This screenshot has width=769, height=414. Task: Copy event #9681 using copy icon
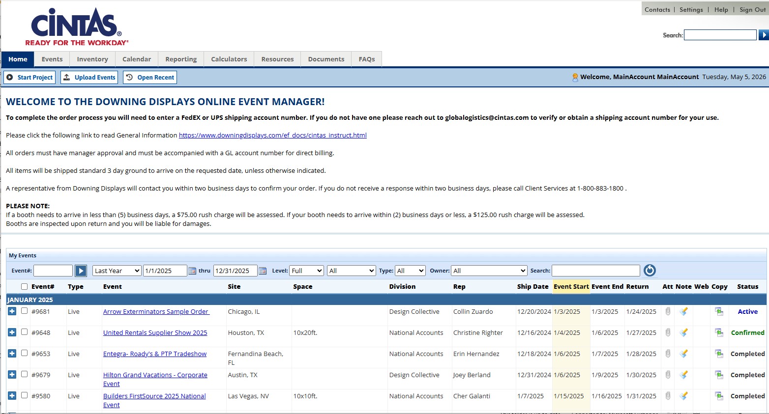click(719, 311)
